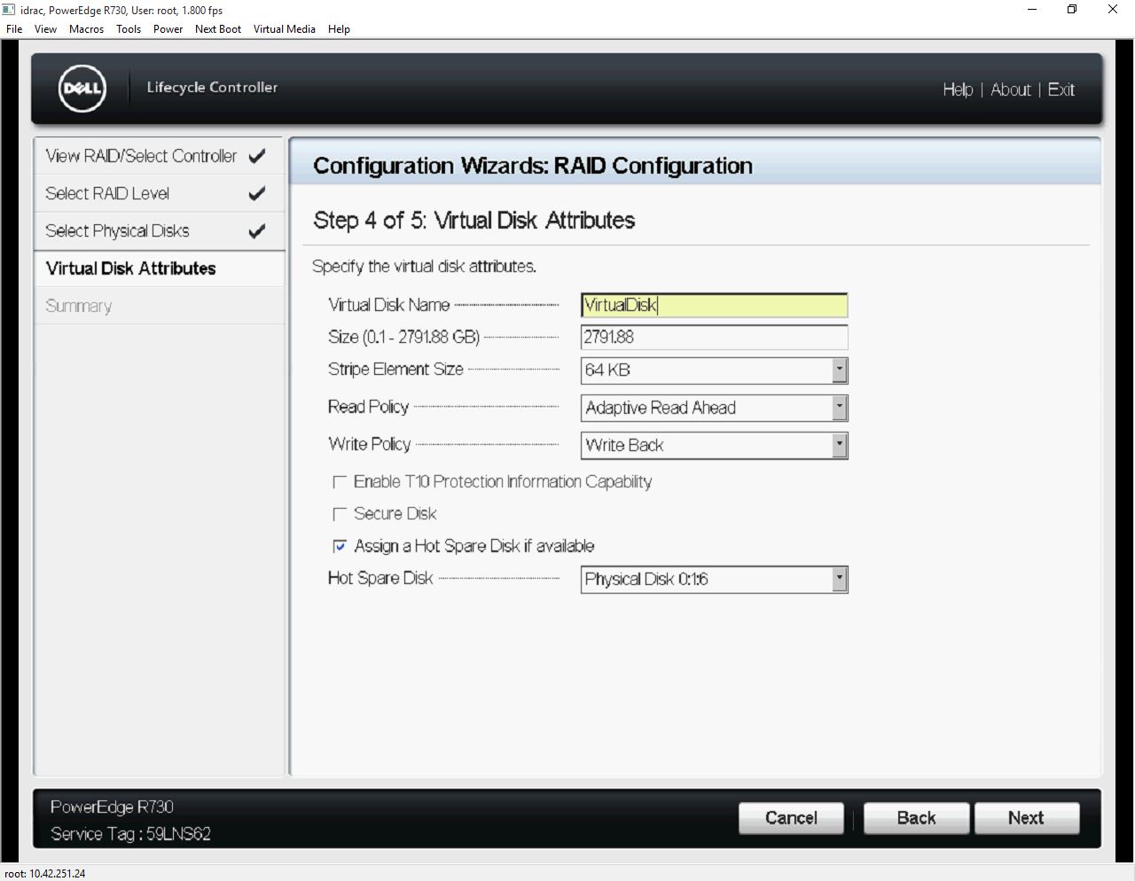The height and width of the screenshot is (881, 1135).
Task: Open the Virtual Media menu
Action: click(284, 28)
